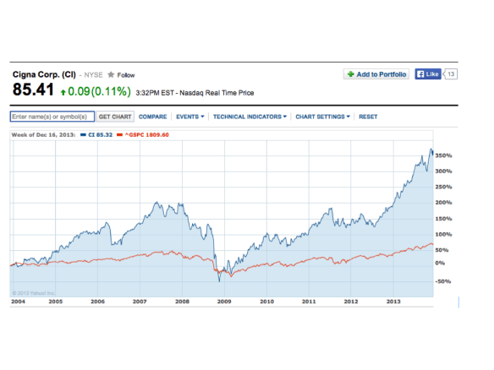
Task: Click the GET CHART button
Action: click(x=115, y=117)
